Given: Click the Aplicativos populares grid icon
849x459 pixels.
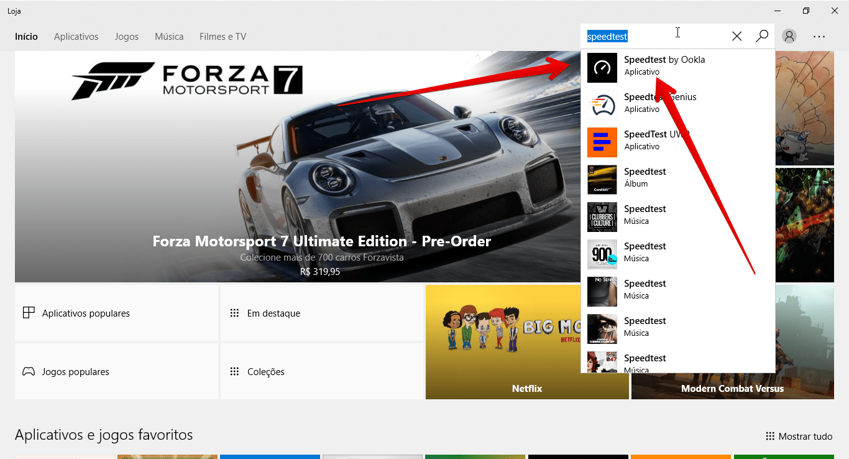Looking at the screenshot, I should click(x=29, y=313).
